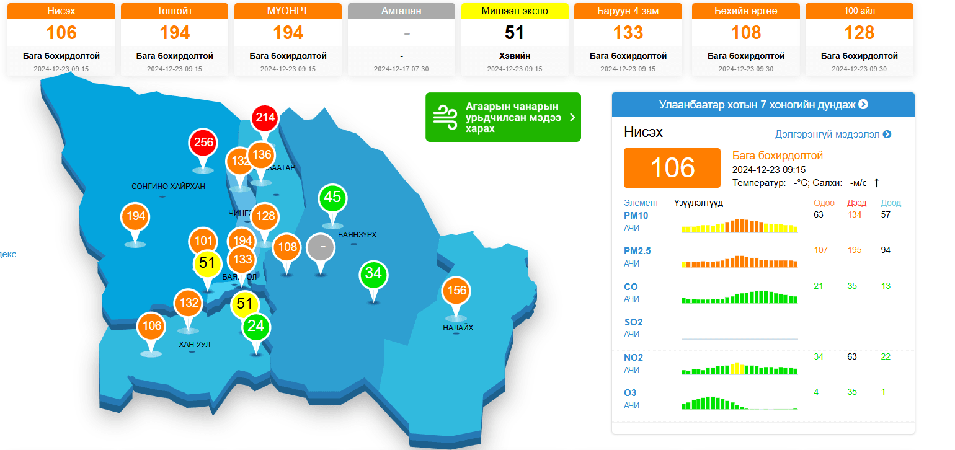Click the chevron on the green forecast button
955x450 pixels.
tap(572, 117)
